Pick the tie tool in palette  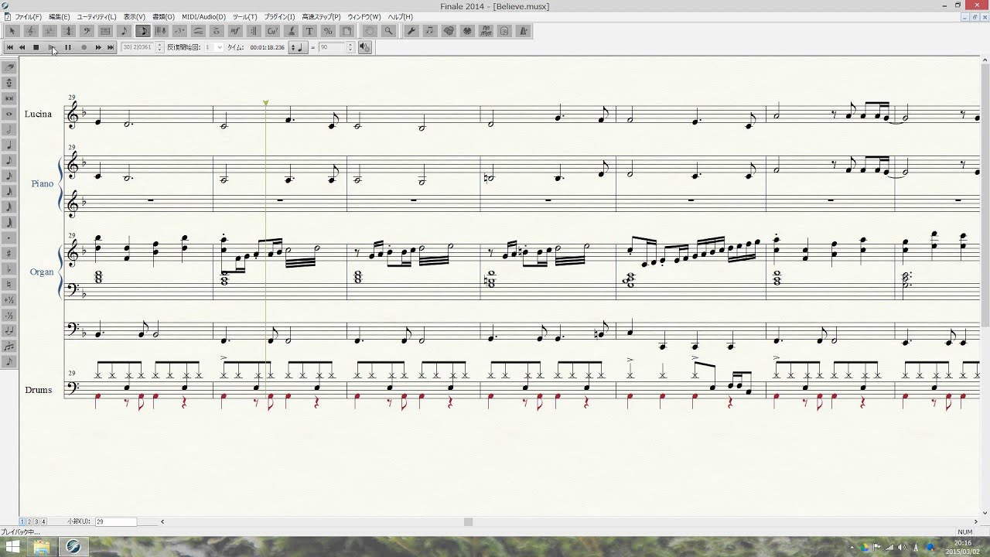point(9,330)
